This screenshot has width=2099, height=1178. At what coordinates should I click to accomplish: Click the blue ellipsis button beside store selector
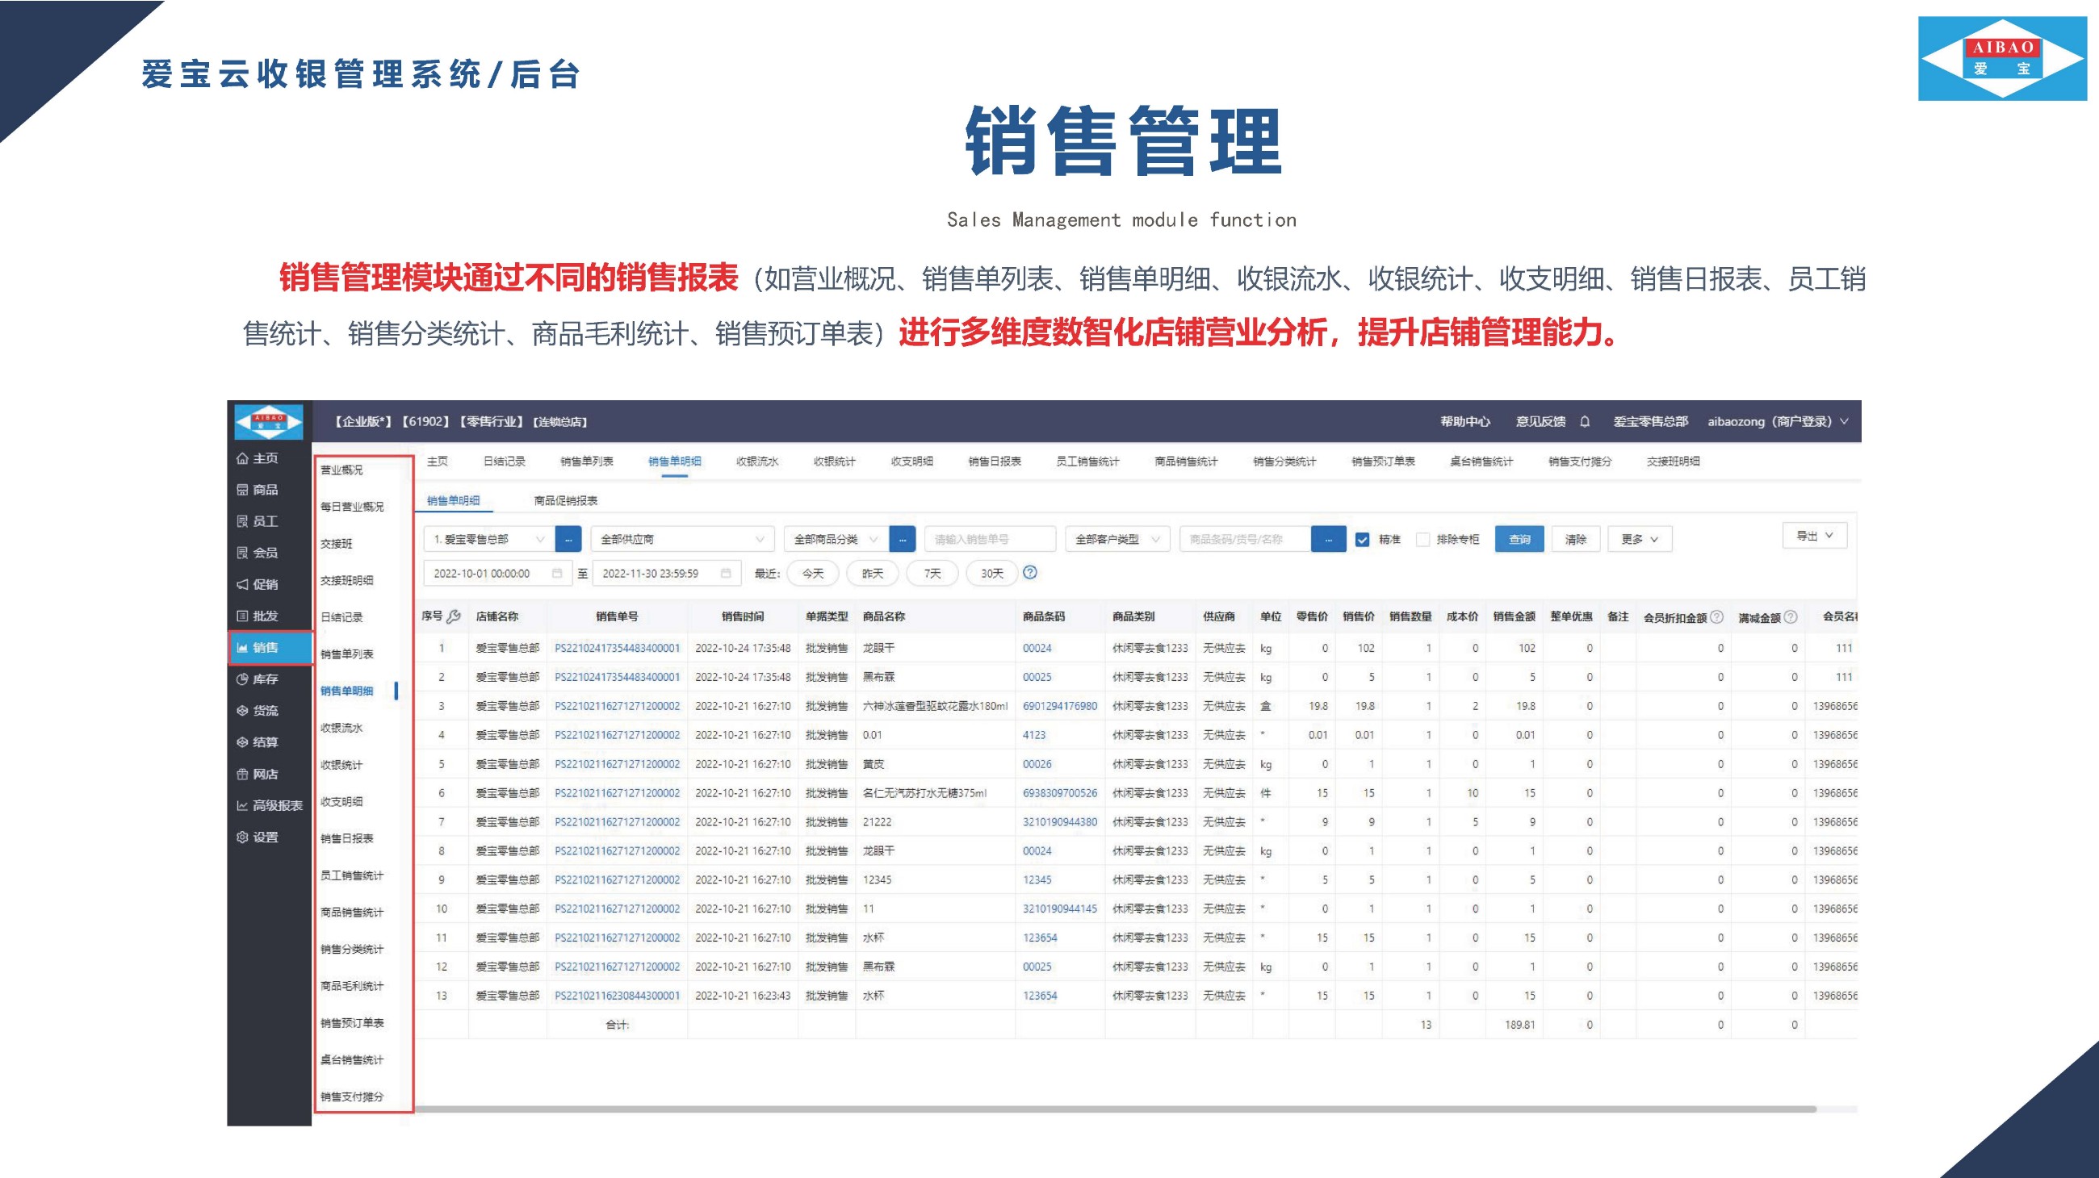(568, 539)
